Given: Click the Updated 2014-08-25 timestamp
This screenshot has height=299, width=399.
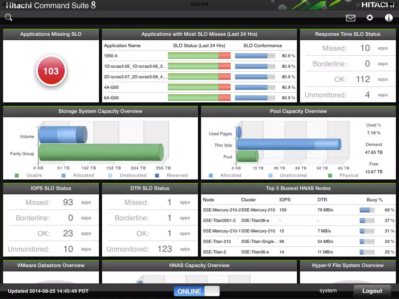Looking at the screenshot, I should 48,291.
